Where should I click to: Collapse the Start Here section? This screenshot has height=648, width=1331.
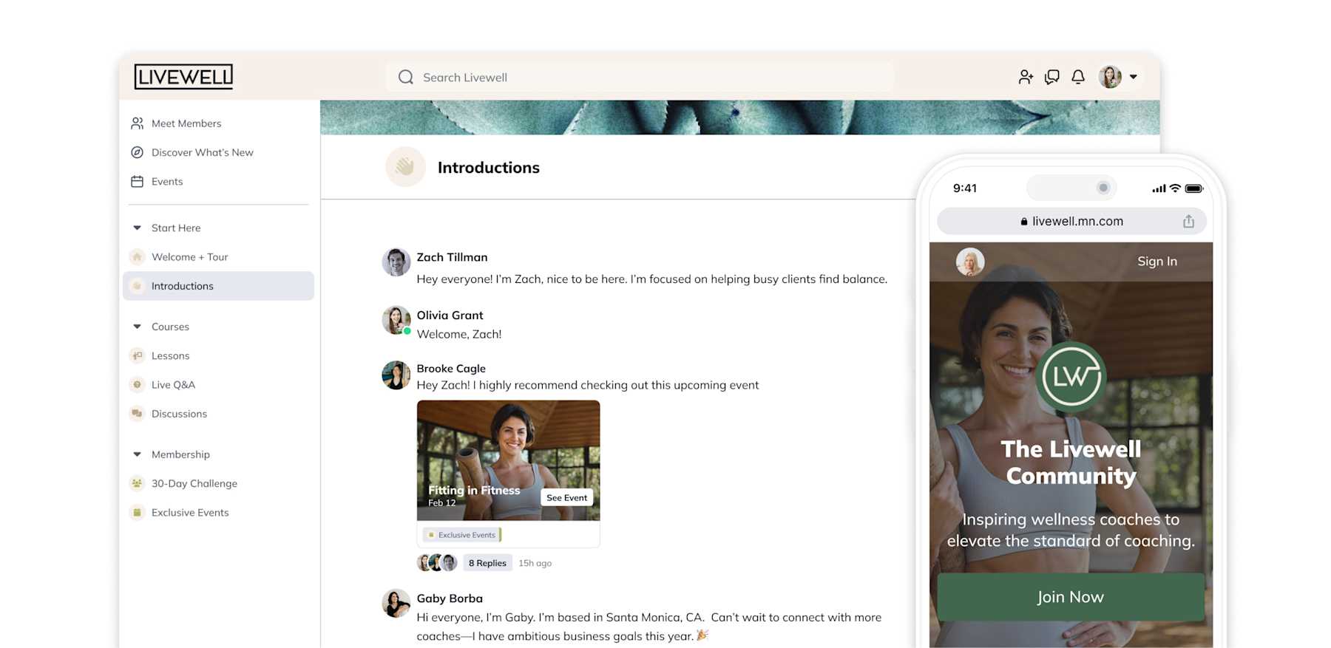137,228
